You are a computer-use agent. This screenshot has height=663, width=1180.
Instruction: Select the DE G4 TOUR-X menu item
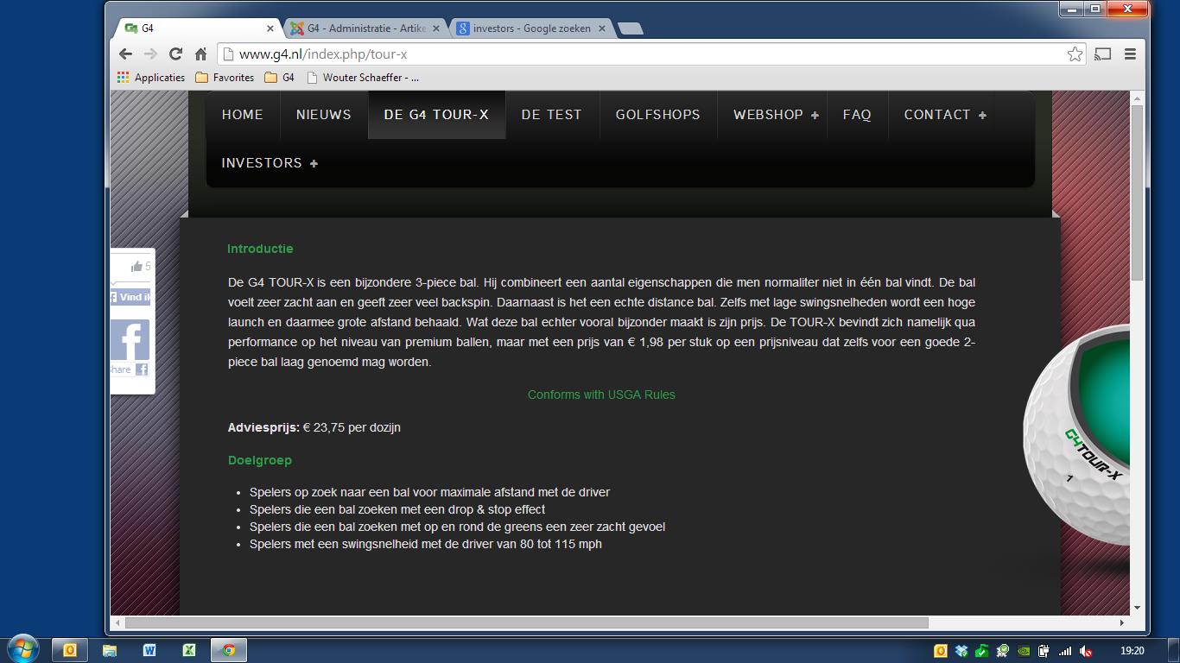pyautogui.click(x=436, y=114)
